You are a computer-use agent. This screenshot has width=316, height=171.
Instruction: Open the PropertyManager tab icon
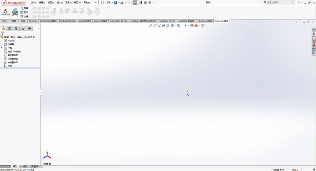point(10,29)
